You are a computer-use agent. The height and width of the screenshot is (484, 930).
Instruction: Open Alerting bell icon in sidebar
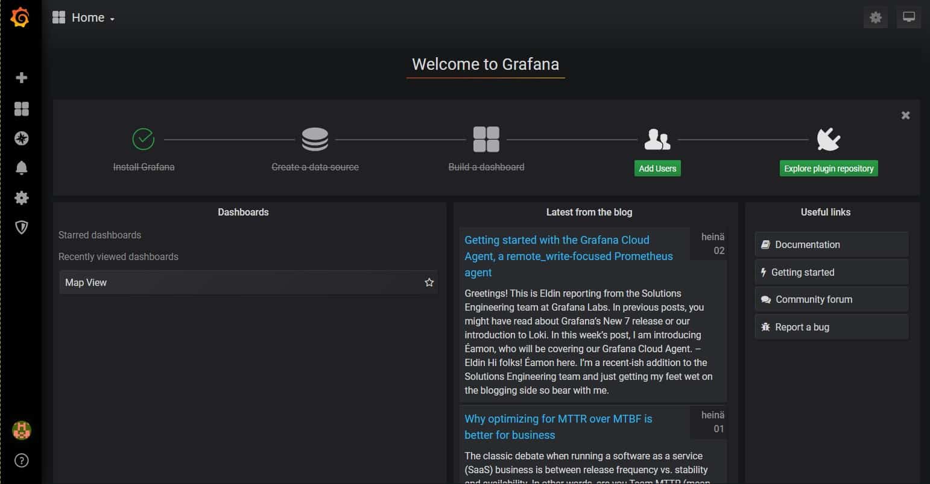[22, 168]
